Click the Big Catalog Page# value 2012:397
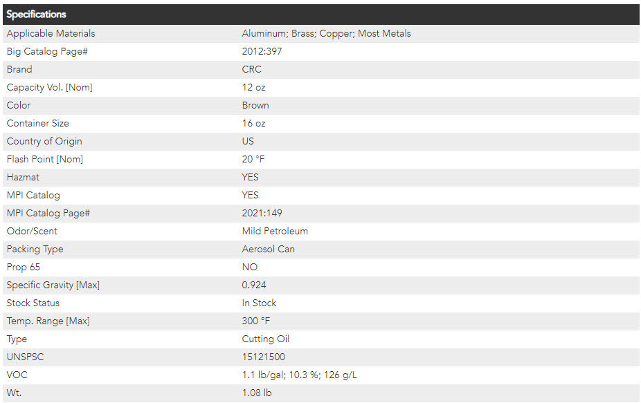Screen dimensions: 641x403 (x=262, y=51)
